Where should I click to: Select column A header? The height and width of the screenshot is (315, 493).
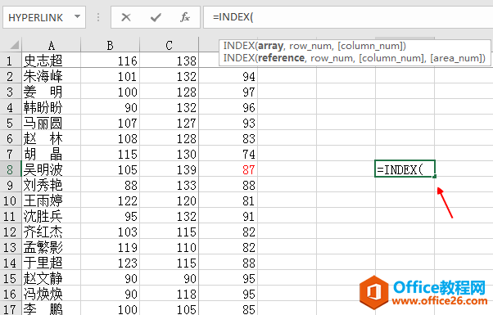52,45
